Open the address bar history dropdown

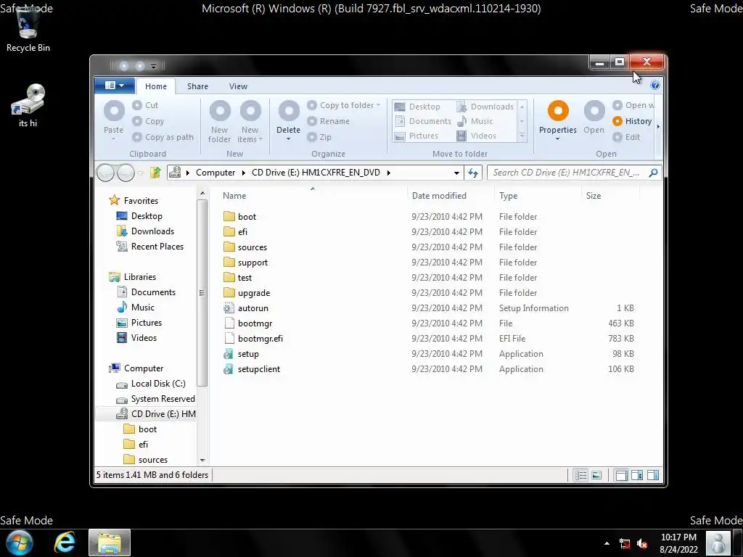(x=456, y=173)
